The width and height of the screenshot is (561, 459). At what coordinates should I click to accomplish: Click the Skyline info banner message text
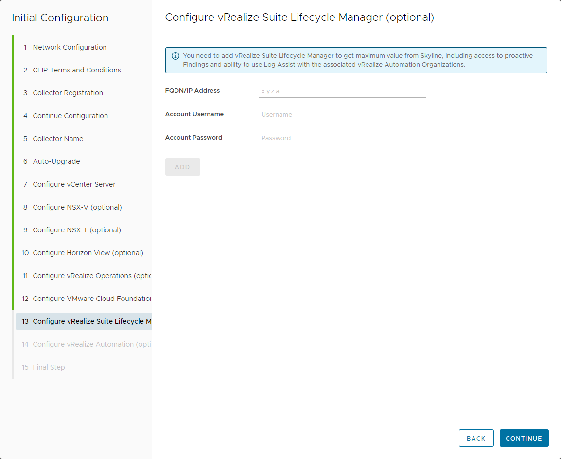tap(358, 60)
